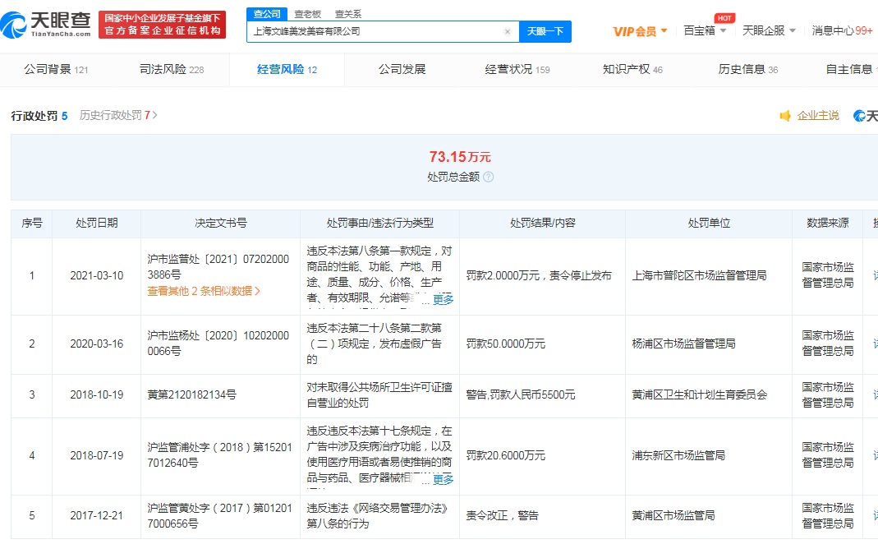Open 历史行政处罚 records
Screen dimensions: 878x558
click(x=118, y=116)
